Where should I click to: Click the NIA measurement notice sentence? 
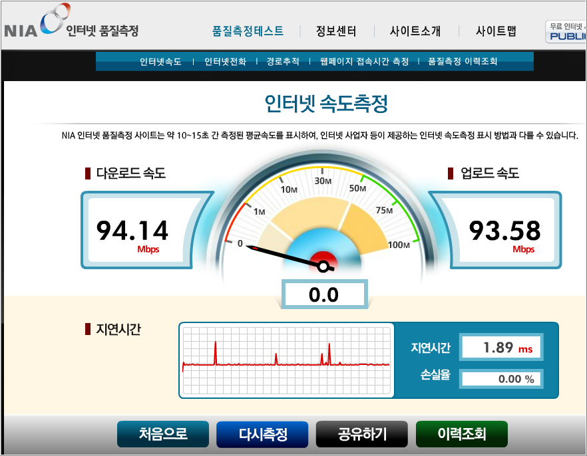[320, 136]
